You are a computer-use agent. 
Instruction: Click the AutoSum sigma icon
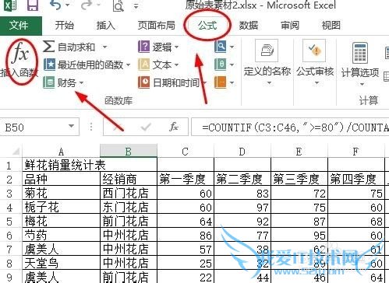coord(48,47)
